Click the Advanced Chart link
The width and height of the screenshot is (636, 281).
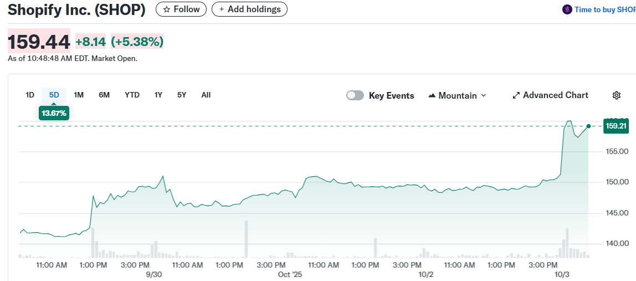[555, 95]
